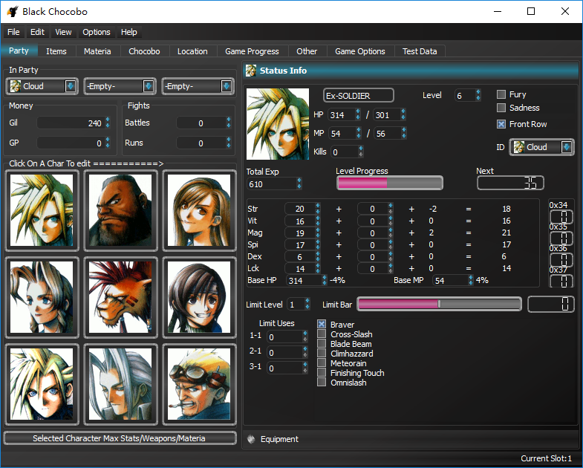Image resolution: width=583 pixels, height=468 pixels.
Task: Select Tifa portrait in character grid
Action: tap(199, 210)
